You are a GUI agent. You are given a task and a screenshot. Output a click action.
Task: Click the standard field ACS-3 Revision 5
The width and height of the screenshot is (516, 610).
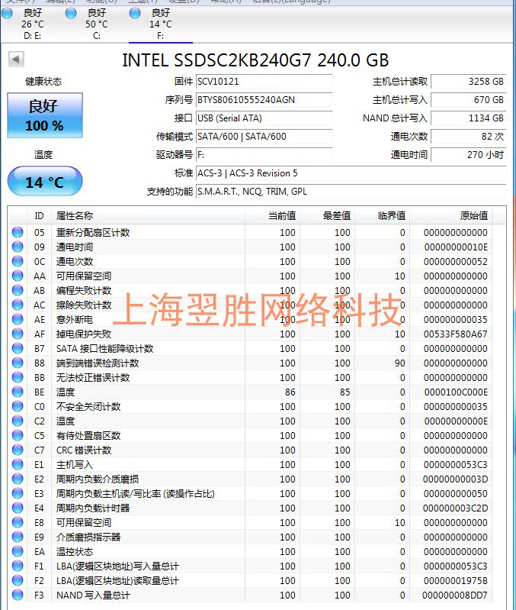351,173
